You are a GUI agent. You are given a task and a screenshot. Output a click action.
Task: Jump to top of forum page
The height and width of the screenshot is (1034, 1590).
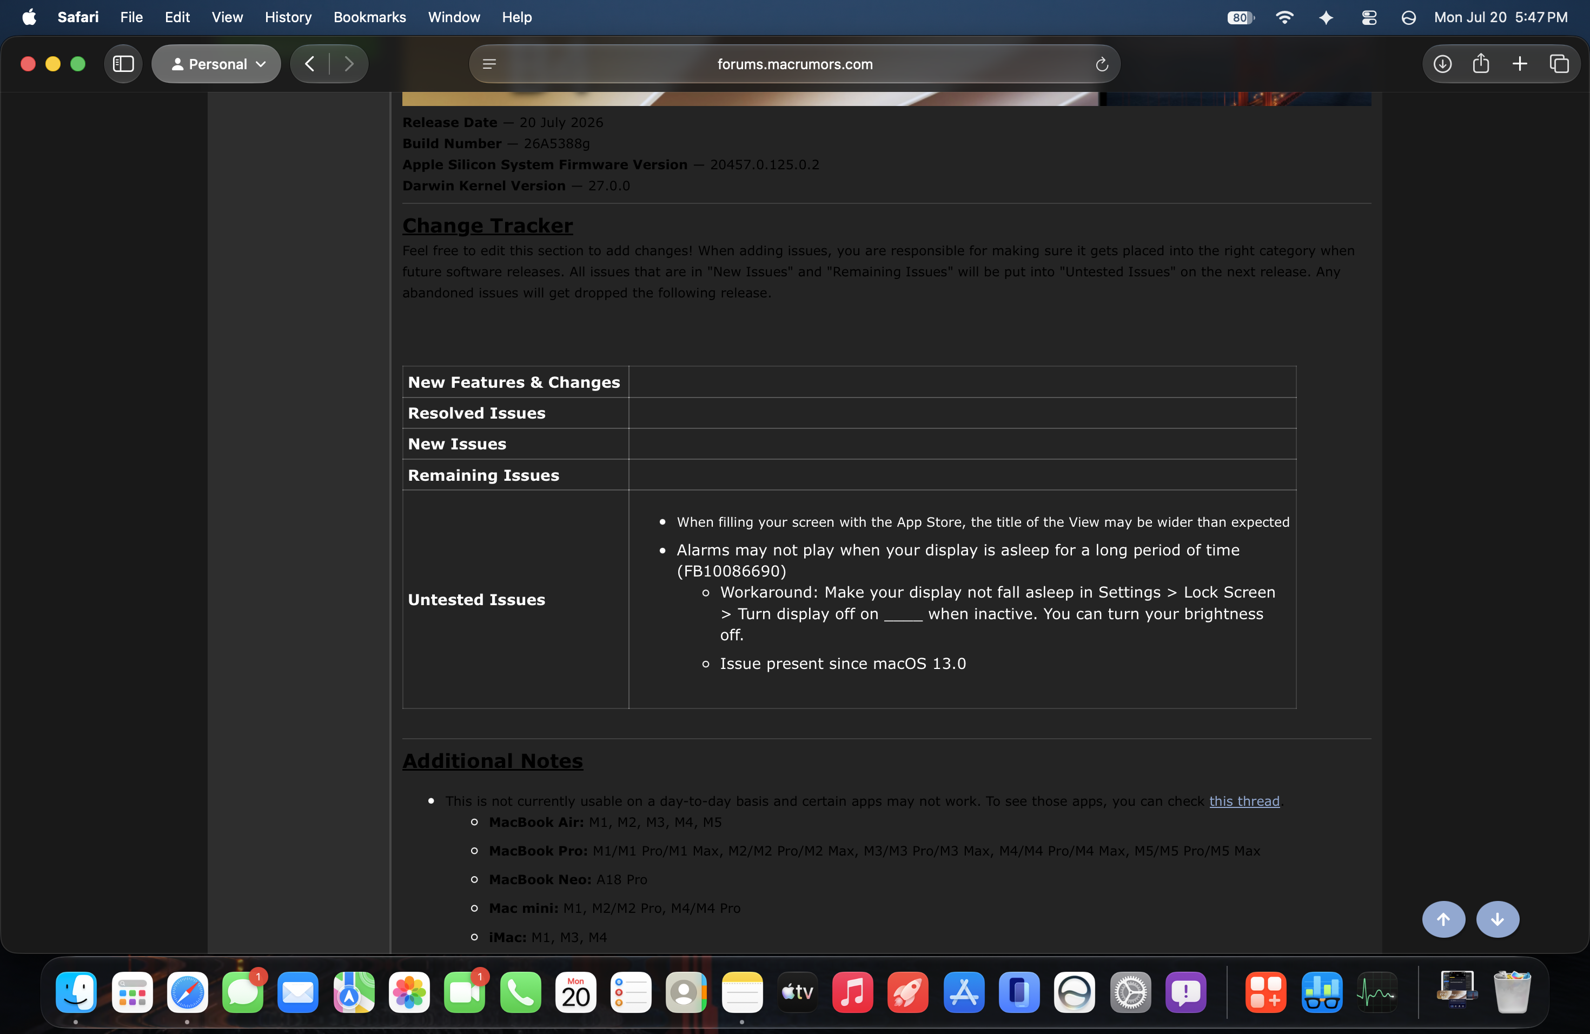(x=1443, y=919)
